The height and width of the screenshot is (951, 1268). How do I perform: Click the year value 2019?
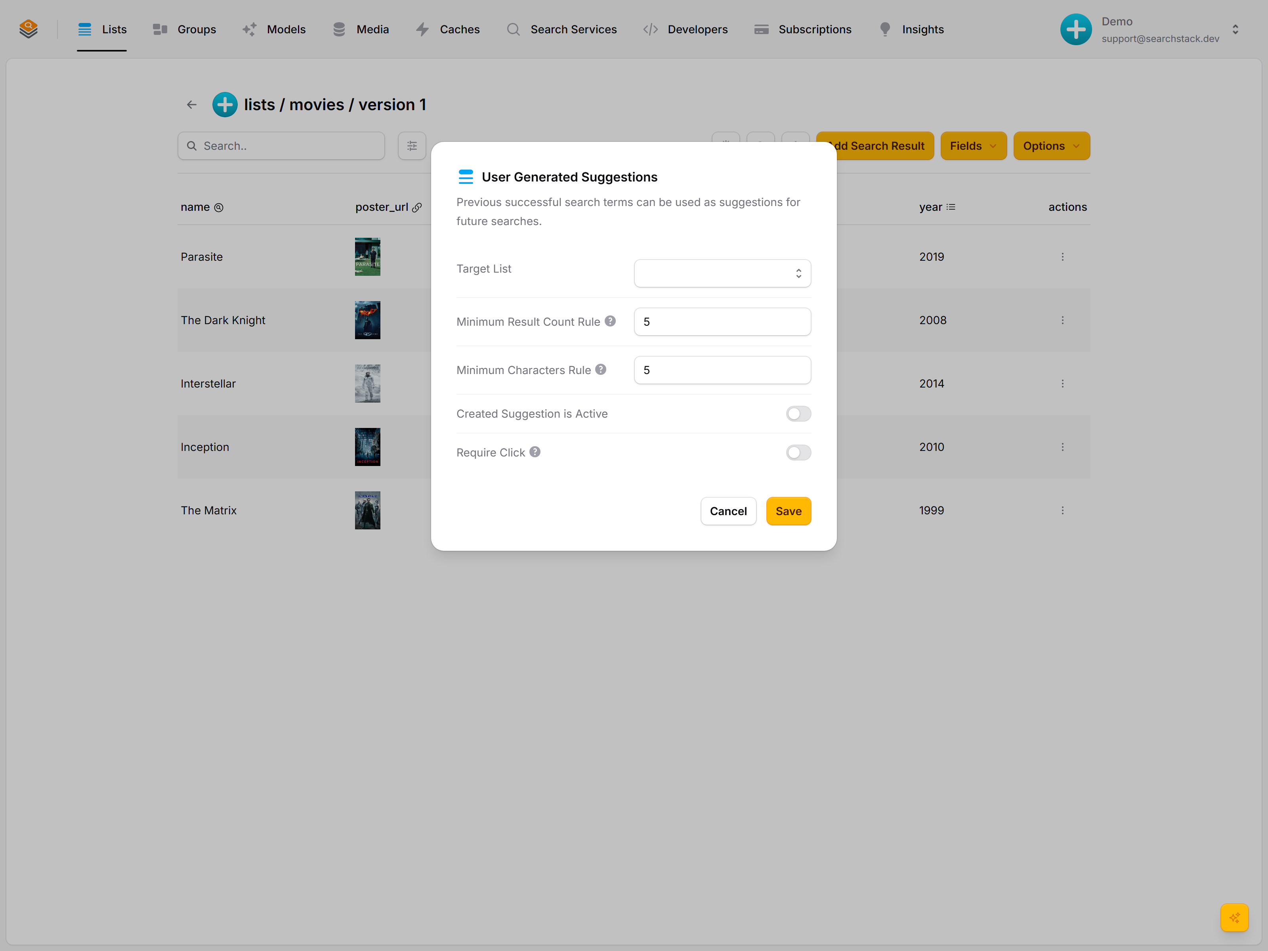click(932, 257)
